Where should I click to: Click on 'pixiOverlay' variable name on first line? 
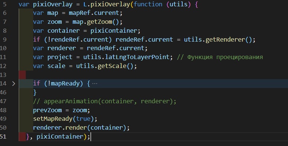(x=53, y=4)
